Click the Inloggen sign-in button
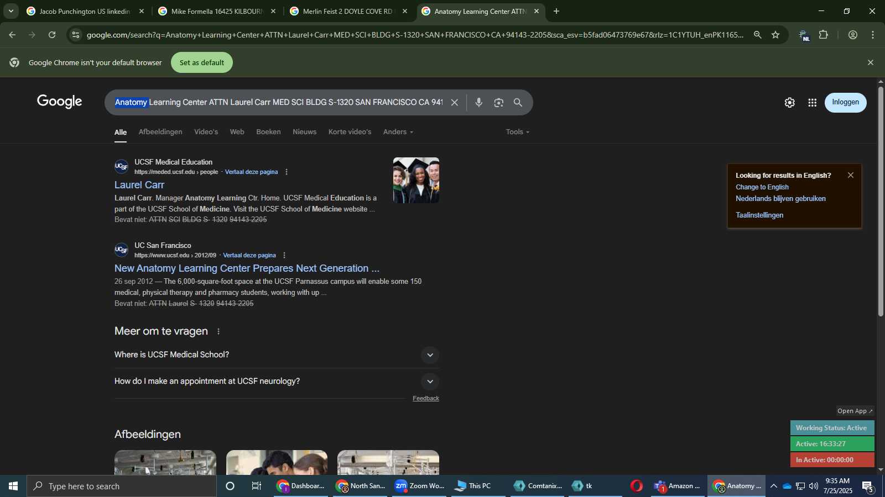This screenshot has height=497, width=885. click(x=845, y=103)
